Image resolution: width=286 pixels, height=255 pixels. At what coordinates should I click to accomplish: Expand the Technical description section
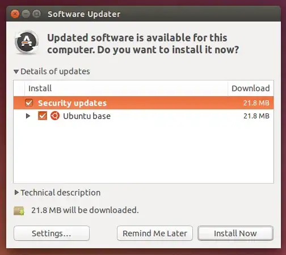coord(16,193)
